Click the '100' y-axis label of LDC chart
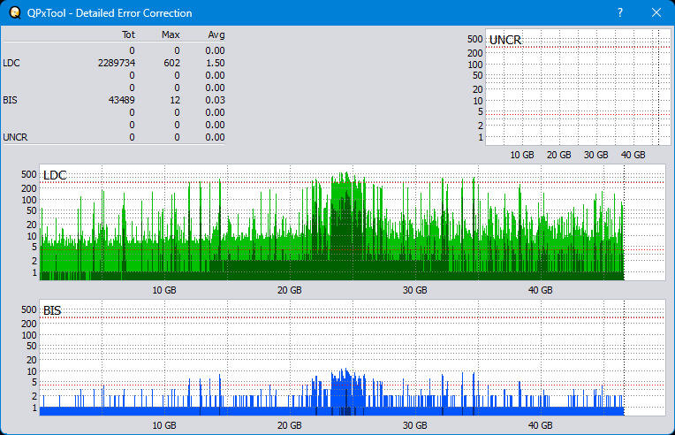Viewport: 675px width, 435px height. [x=29, y=200]
